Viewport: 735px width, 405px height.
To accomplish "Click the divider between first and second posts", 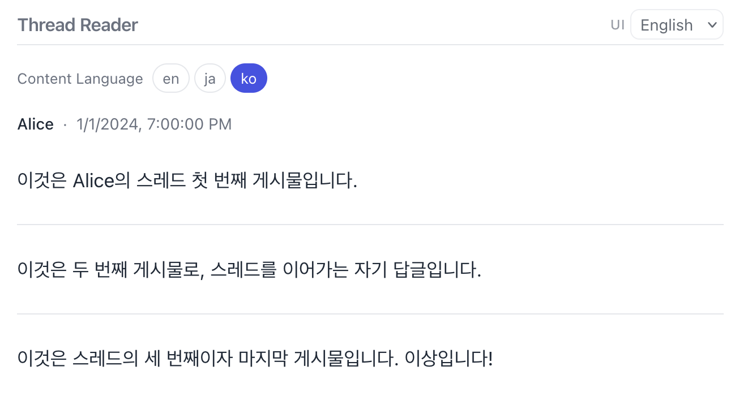I will 370,225.
